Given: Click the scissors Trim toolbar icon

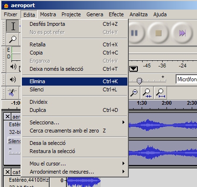Looking at the screenshot, I should (12, 93).
